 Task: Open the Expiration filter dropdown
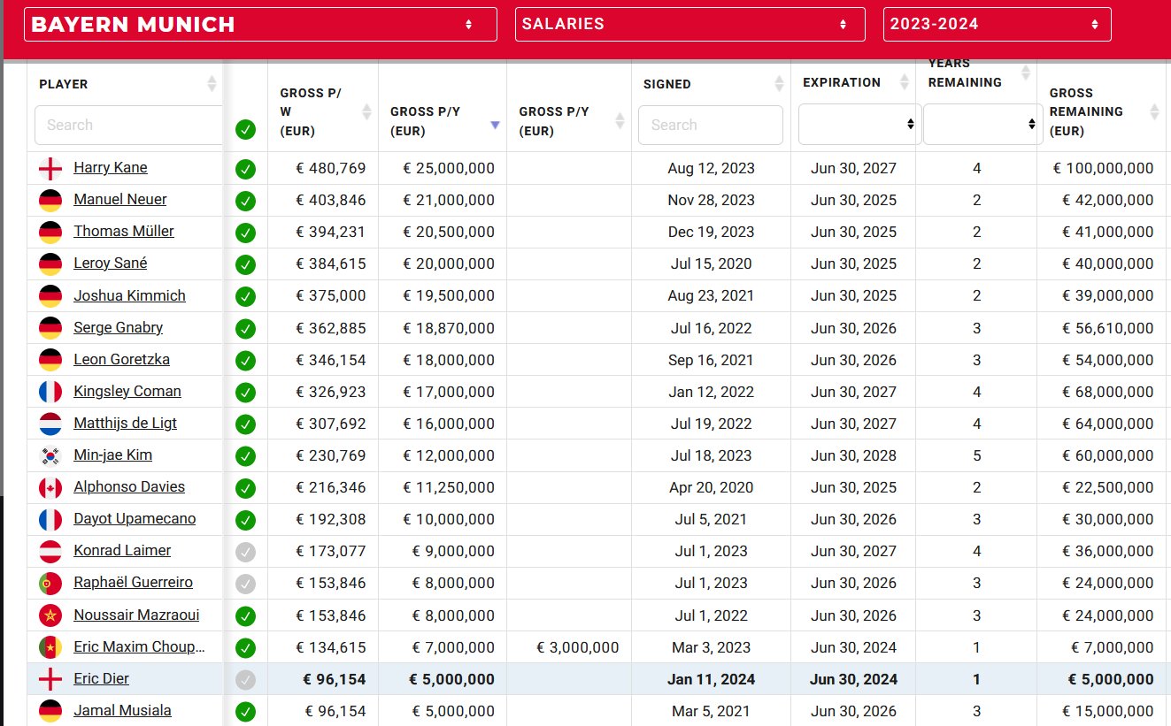coord(859,125)
